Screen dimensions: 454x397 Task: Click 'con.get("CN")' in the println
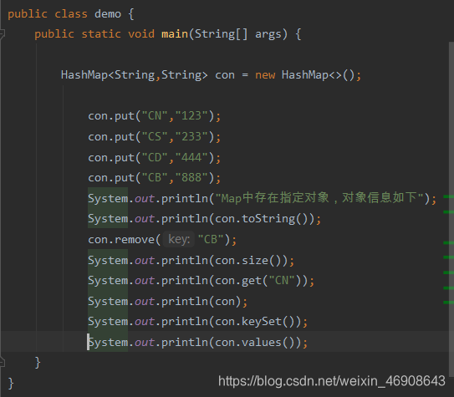click(258, 280)
